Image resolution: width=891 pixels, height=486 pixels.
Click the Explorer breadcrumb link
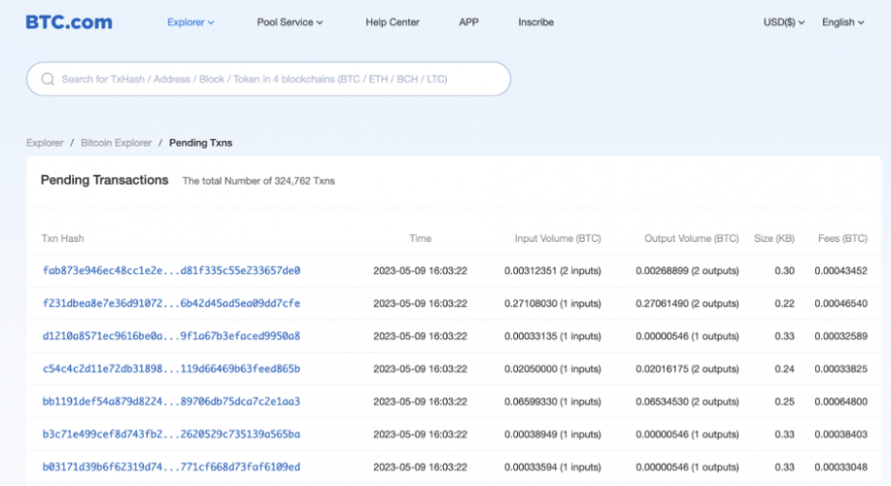45,143
